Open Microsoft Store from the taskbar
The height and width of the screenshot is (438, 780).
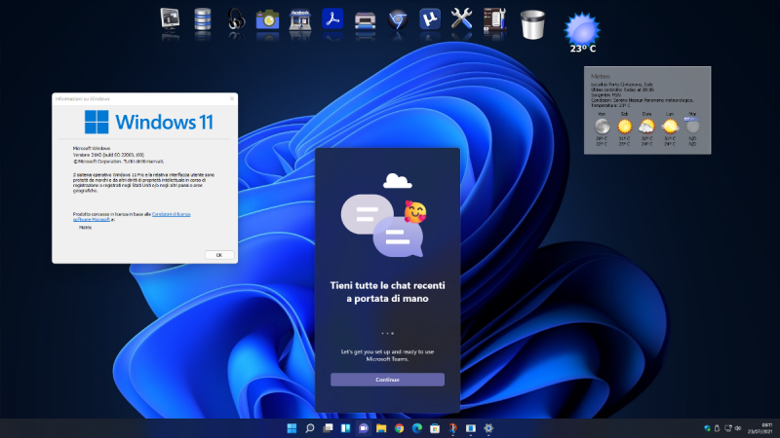pos(435,428)
